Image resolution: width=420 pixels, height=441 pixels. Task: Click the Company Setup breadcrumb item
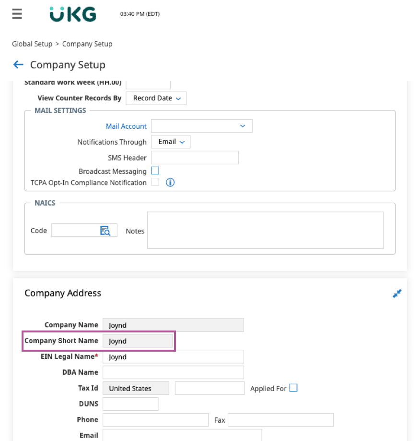(87, 44)
